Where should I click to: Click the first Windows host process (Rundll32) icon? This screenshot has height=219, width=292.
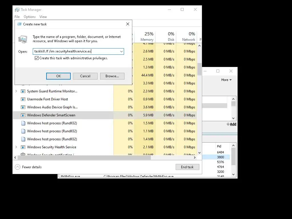point(23,123)
